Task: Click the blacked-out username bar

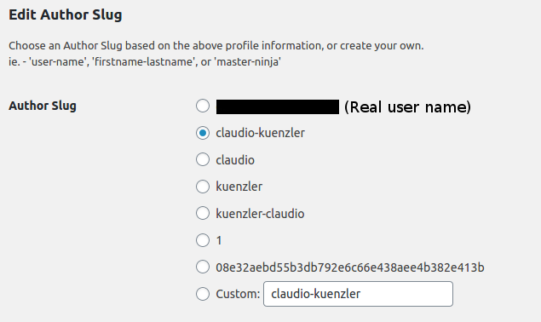Action: pyautogui.click(x=278, y=107)
